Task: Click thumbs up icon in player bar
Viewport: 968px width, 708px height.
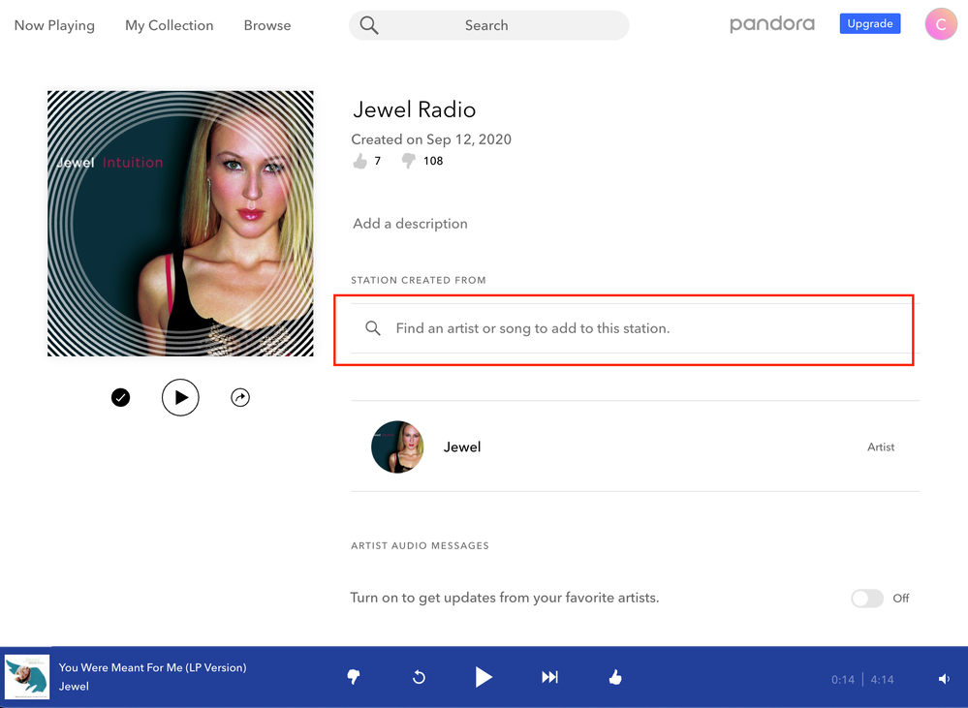Action: 614,677
